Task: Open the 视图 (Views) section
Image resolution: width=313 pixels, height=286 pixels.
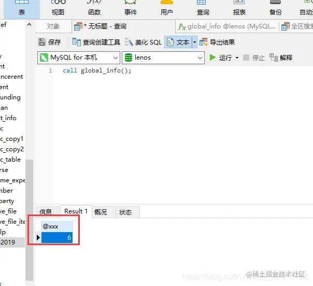Action: (58, 9)
